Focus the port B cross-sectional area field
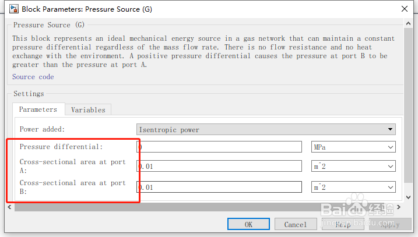Viewport: 418px width, 237px height. click(219, 188)
